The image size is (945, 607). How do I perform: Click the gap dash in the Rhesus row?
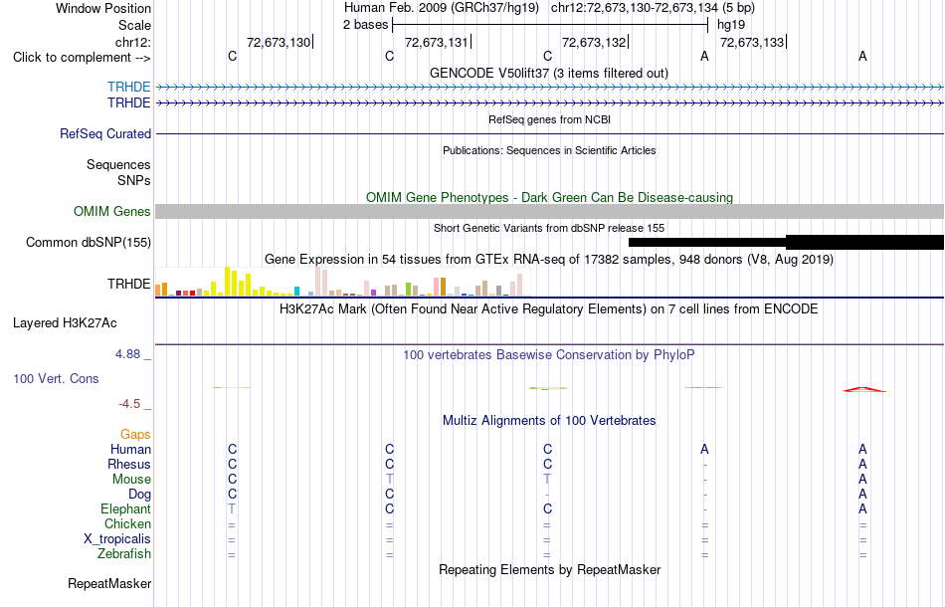tap(704, 464)
